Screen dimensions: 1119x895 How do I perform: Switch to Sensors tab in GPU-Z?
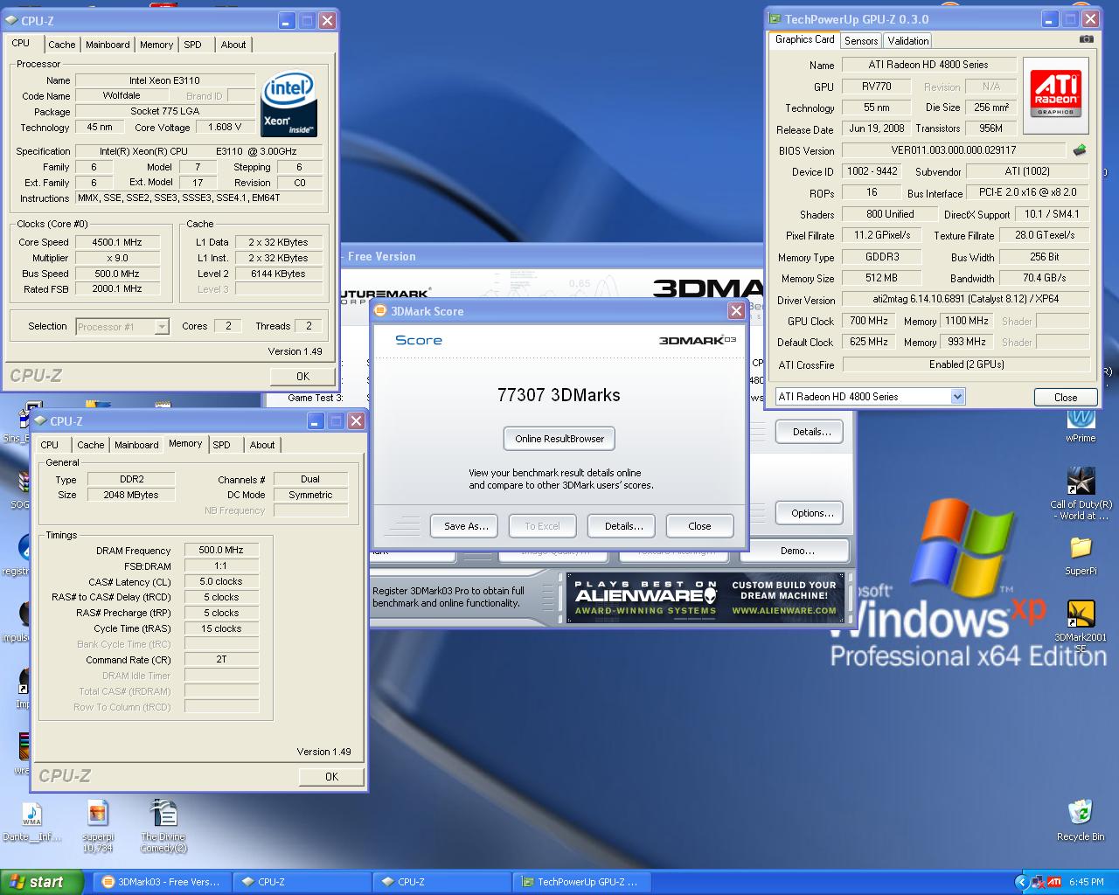(861, 41)
